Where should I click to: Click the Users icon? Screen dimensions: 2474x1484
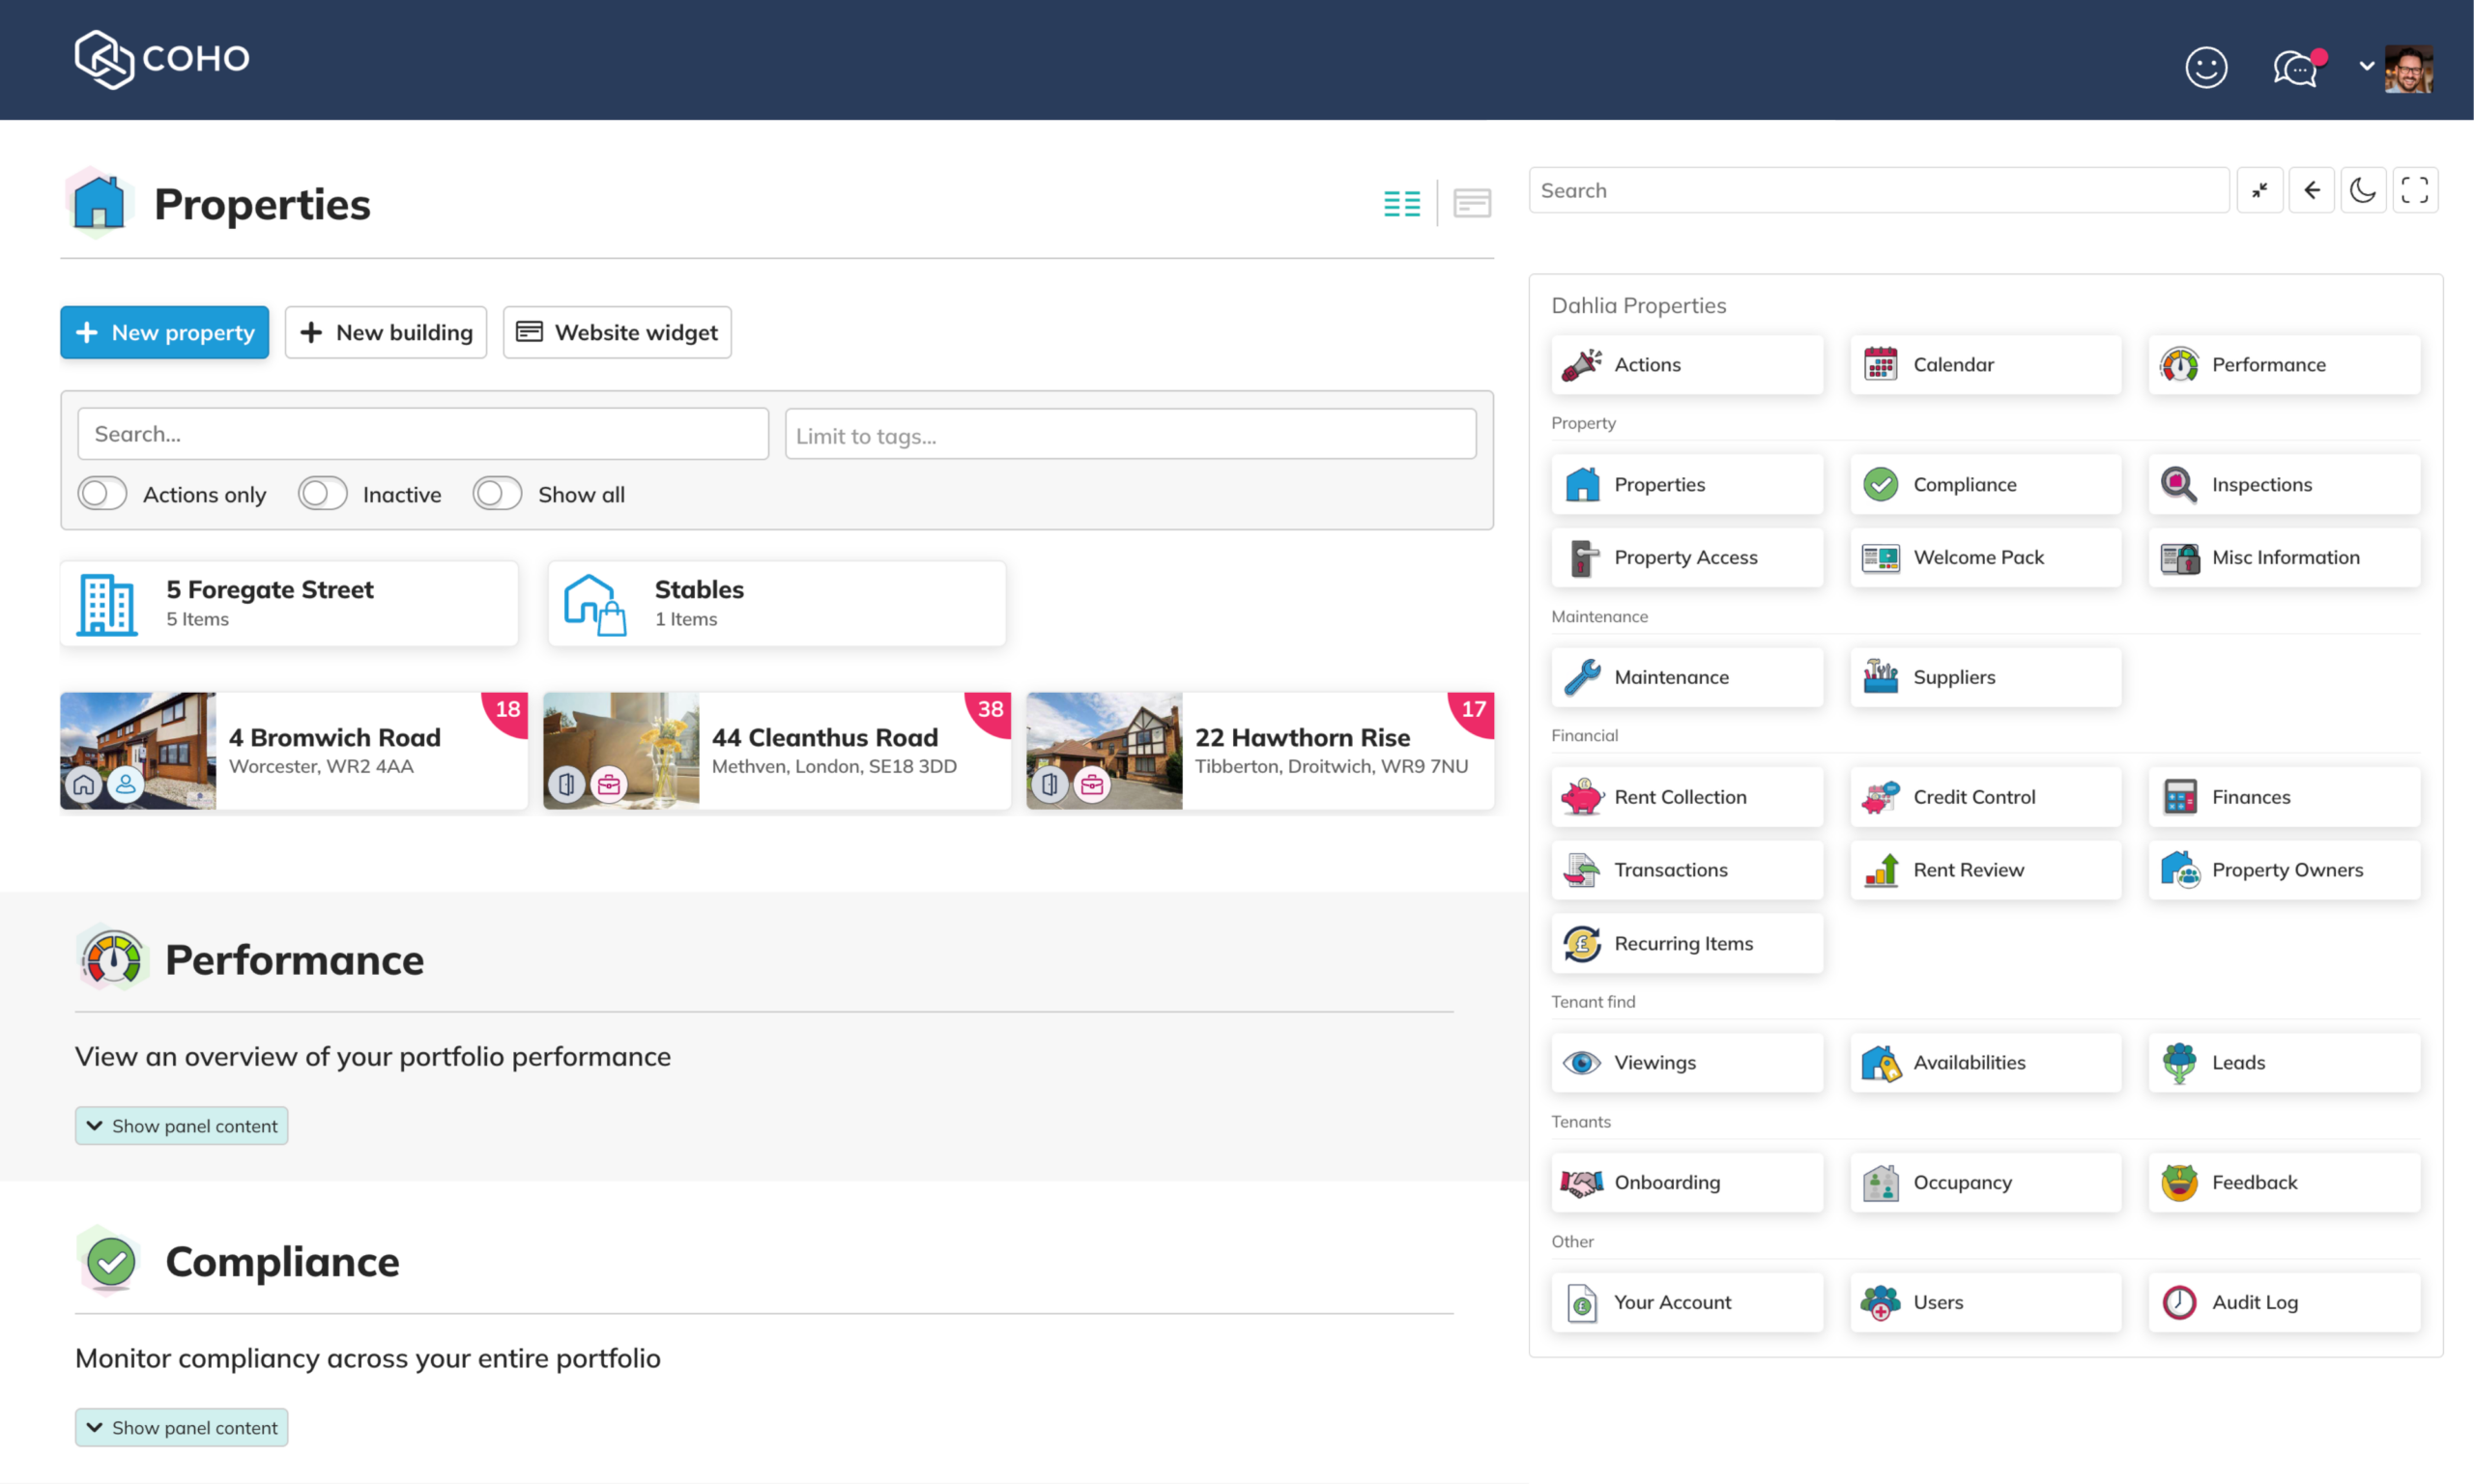point(1880,1303)
